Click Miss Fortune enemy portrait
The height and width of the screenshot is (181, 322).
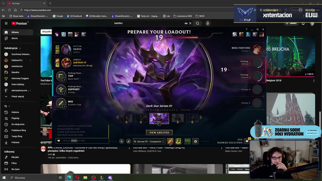pyautogui.click(x=257, y=49)
